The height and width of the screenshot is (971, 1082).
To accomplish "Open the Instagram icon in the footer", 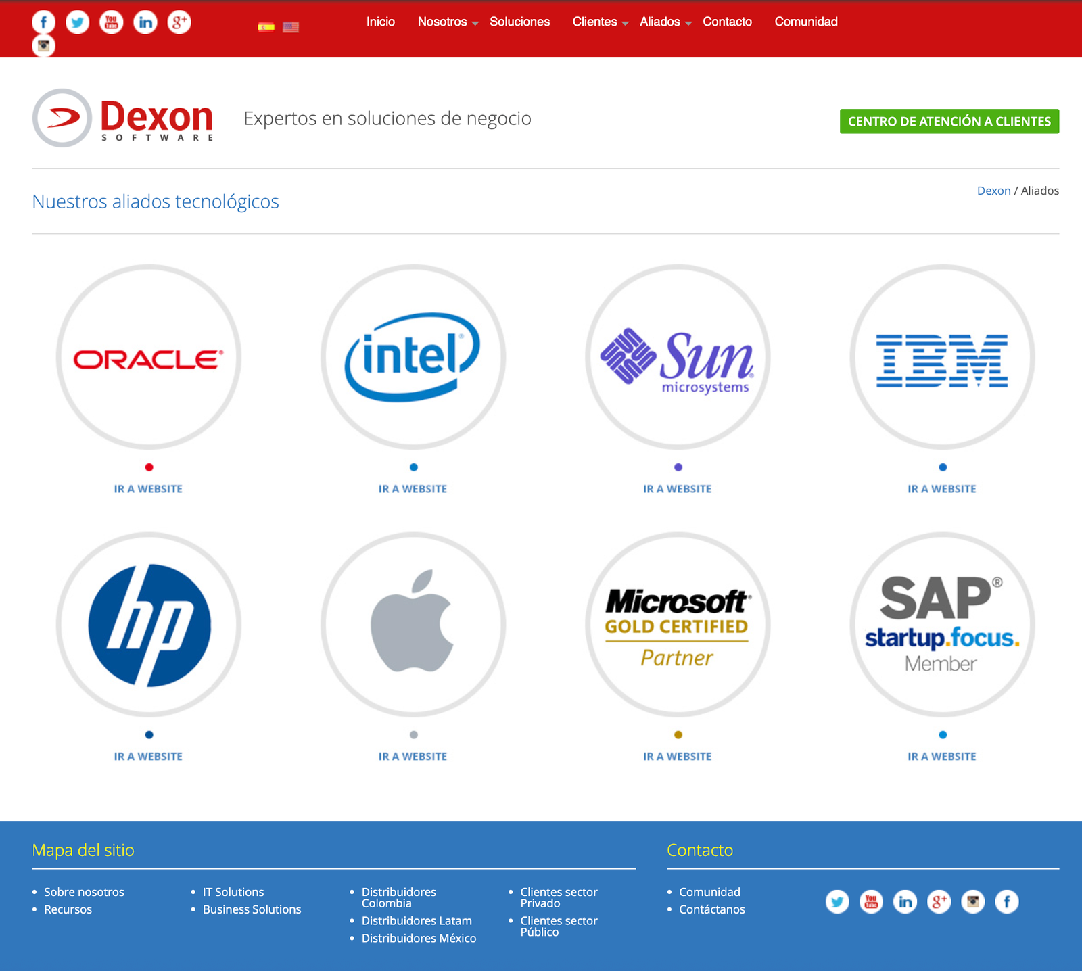I will click(972, 901).
